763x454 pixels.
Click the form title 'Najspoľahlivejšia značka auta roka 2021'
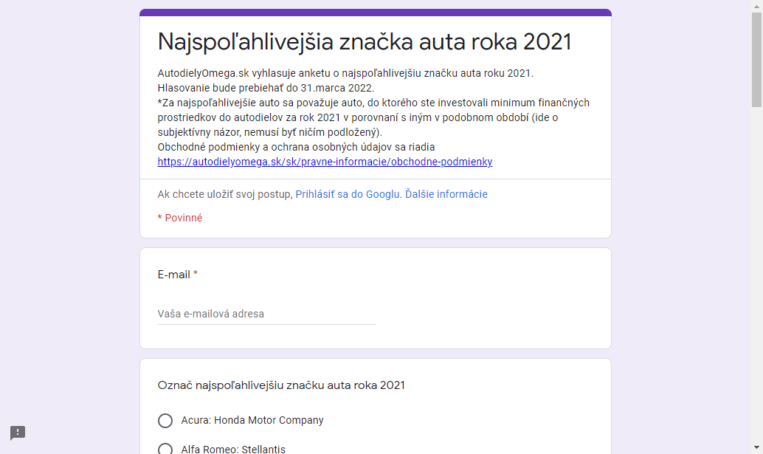click(365, 41)
